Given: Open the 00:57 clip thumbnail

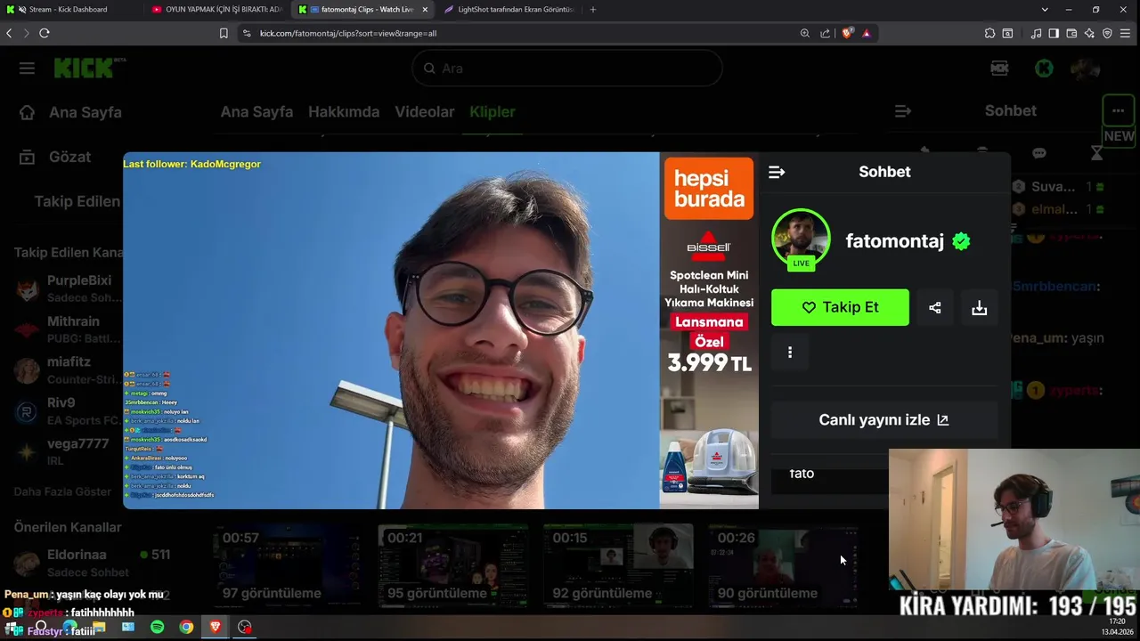Looking at the screenshot, I should pyautogui.click(x=285, y=566).
